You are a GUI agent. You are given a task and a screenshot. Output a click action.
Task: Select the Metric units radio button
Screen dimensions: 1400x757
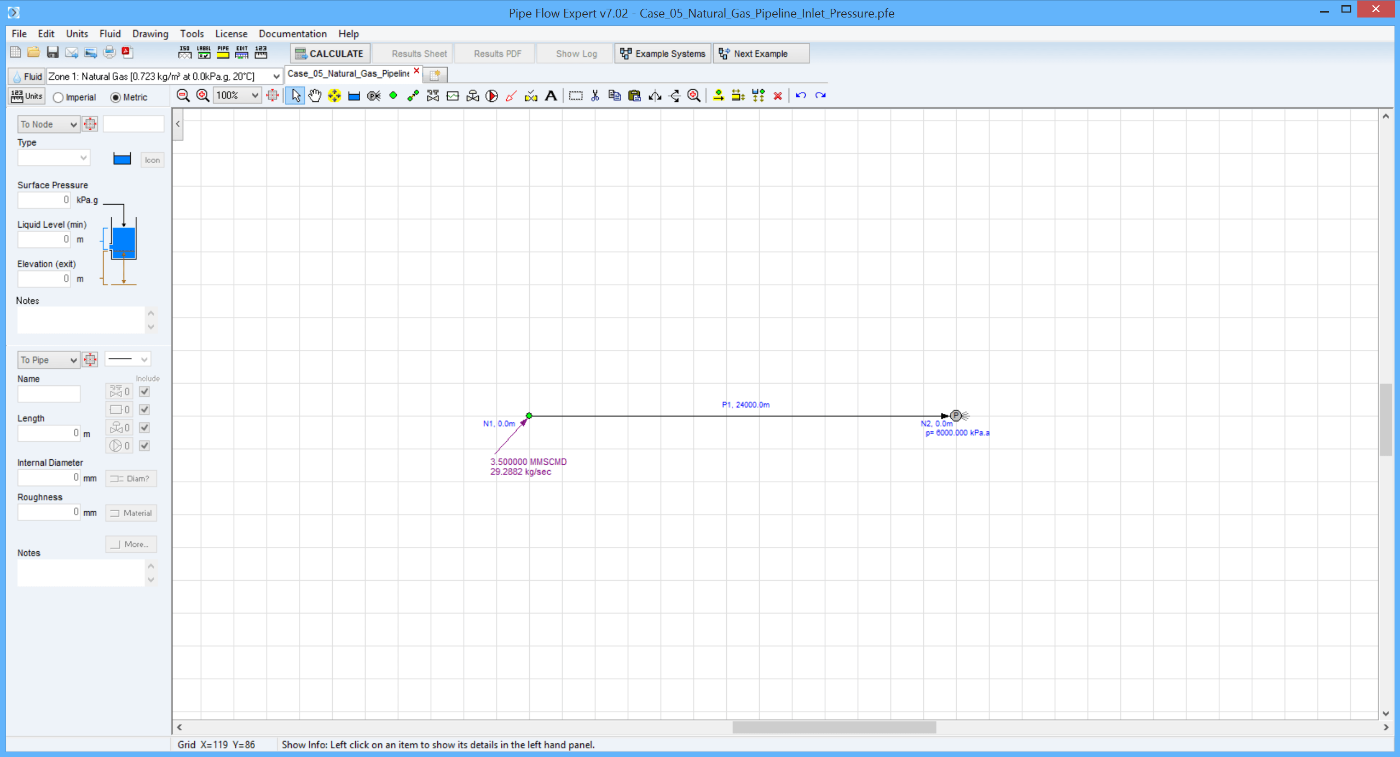pos(115,97)
